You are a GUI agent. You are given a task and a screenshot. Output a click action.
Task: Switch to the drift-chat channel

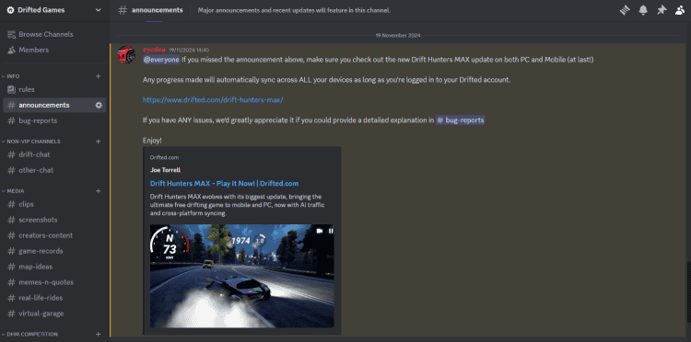[x=54, y=154]
